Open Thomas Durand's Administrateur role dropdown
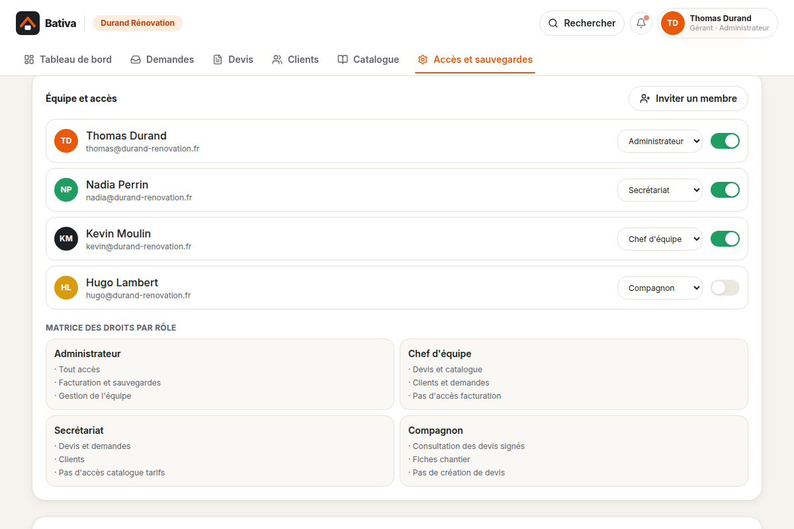Viewport: 794px width, 529px height. pos(660,141)
